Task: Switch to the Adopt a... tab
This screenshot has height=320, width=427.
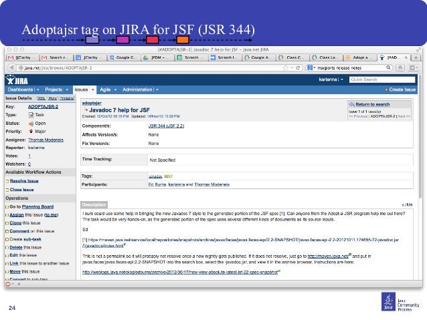Action: (x=360, y=57)
